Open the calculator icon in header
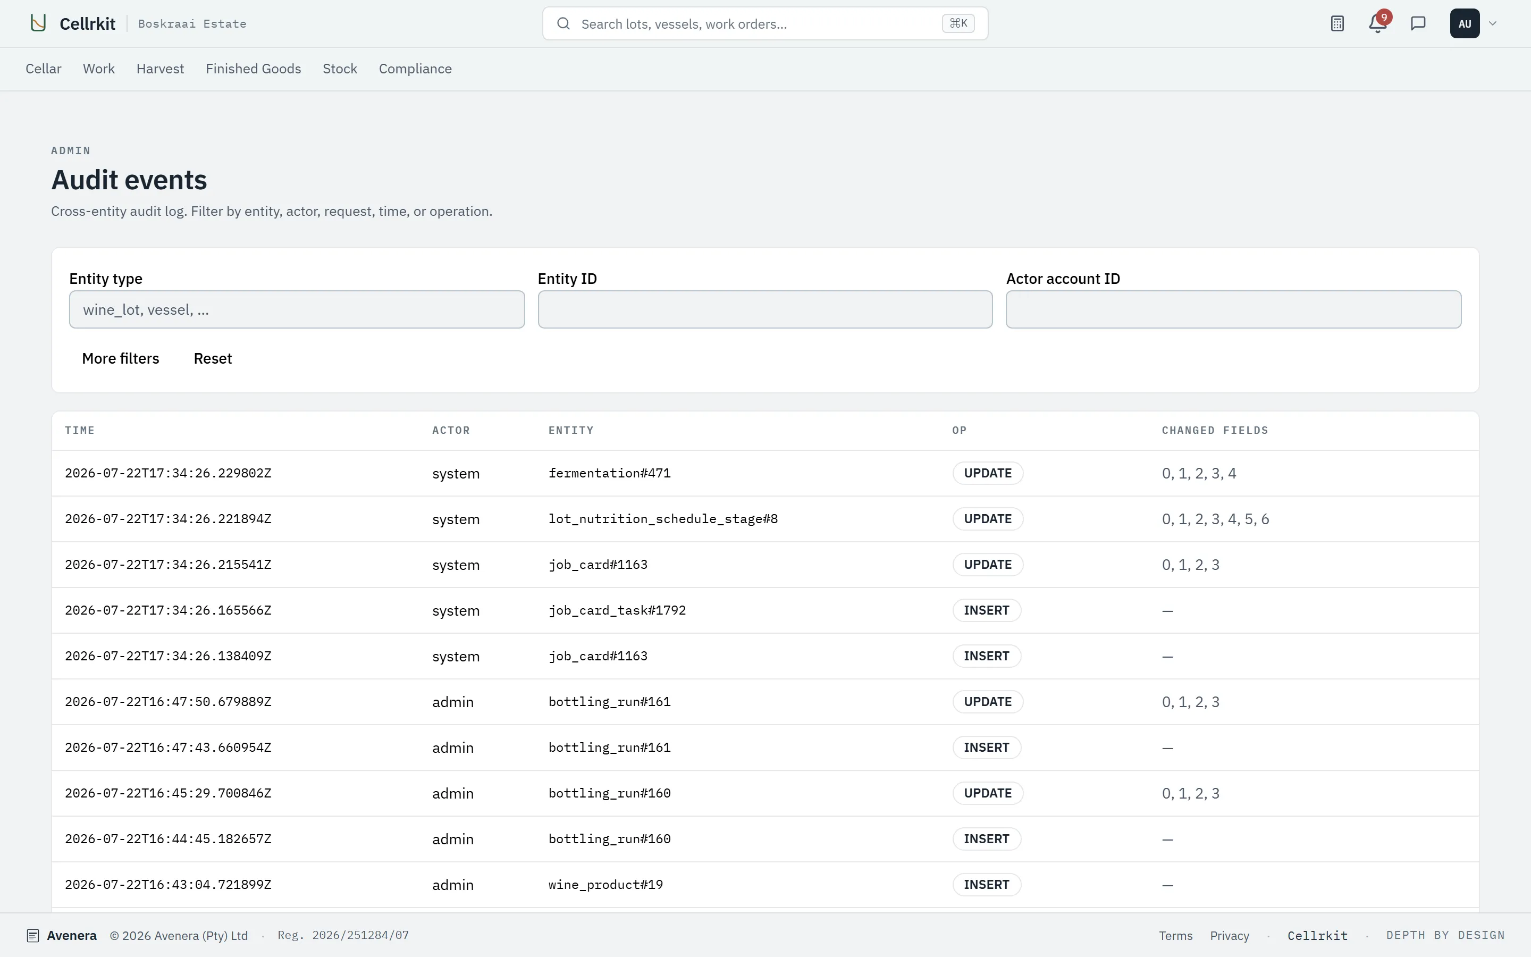This screenshot has width=1531, height=957. [1337, 23]
